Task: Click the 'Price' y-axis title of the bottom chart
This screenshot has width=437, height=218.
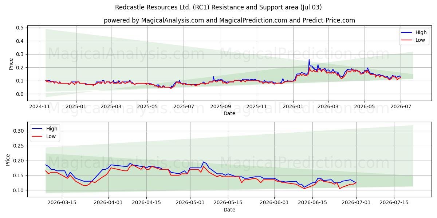Action: click(8, 160)
